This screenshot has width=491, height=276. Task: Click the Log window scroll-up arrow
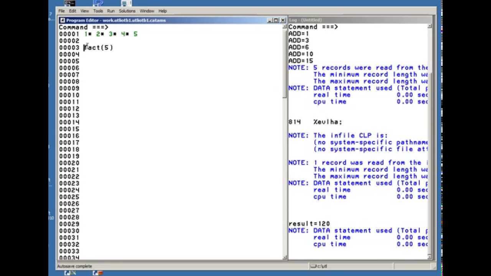[x=430, y=26]
